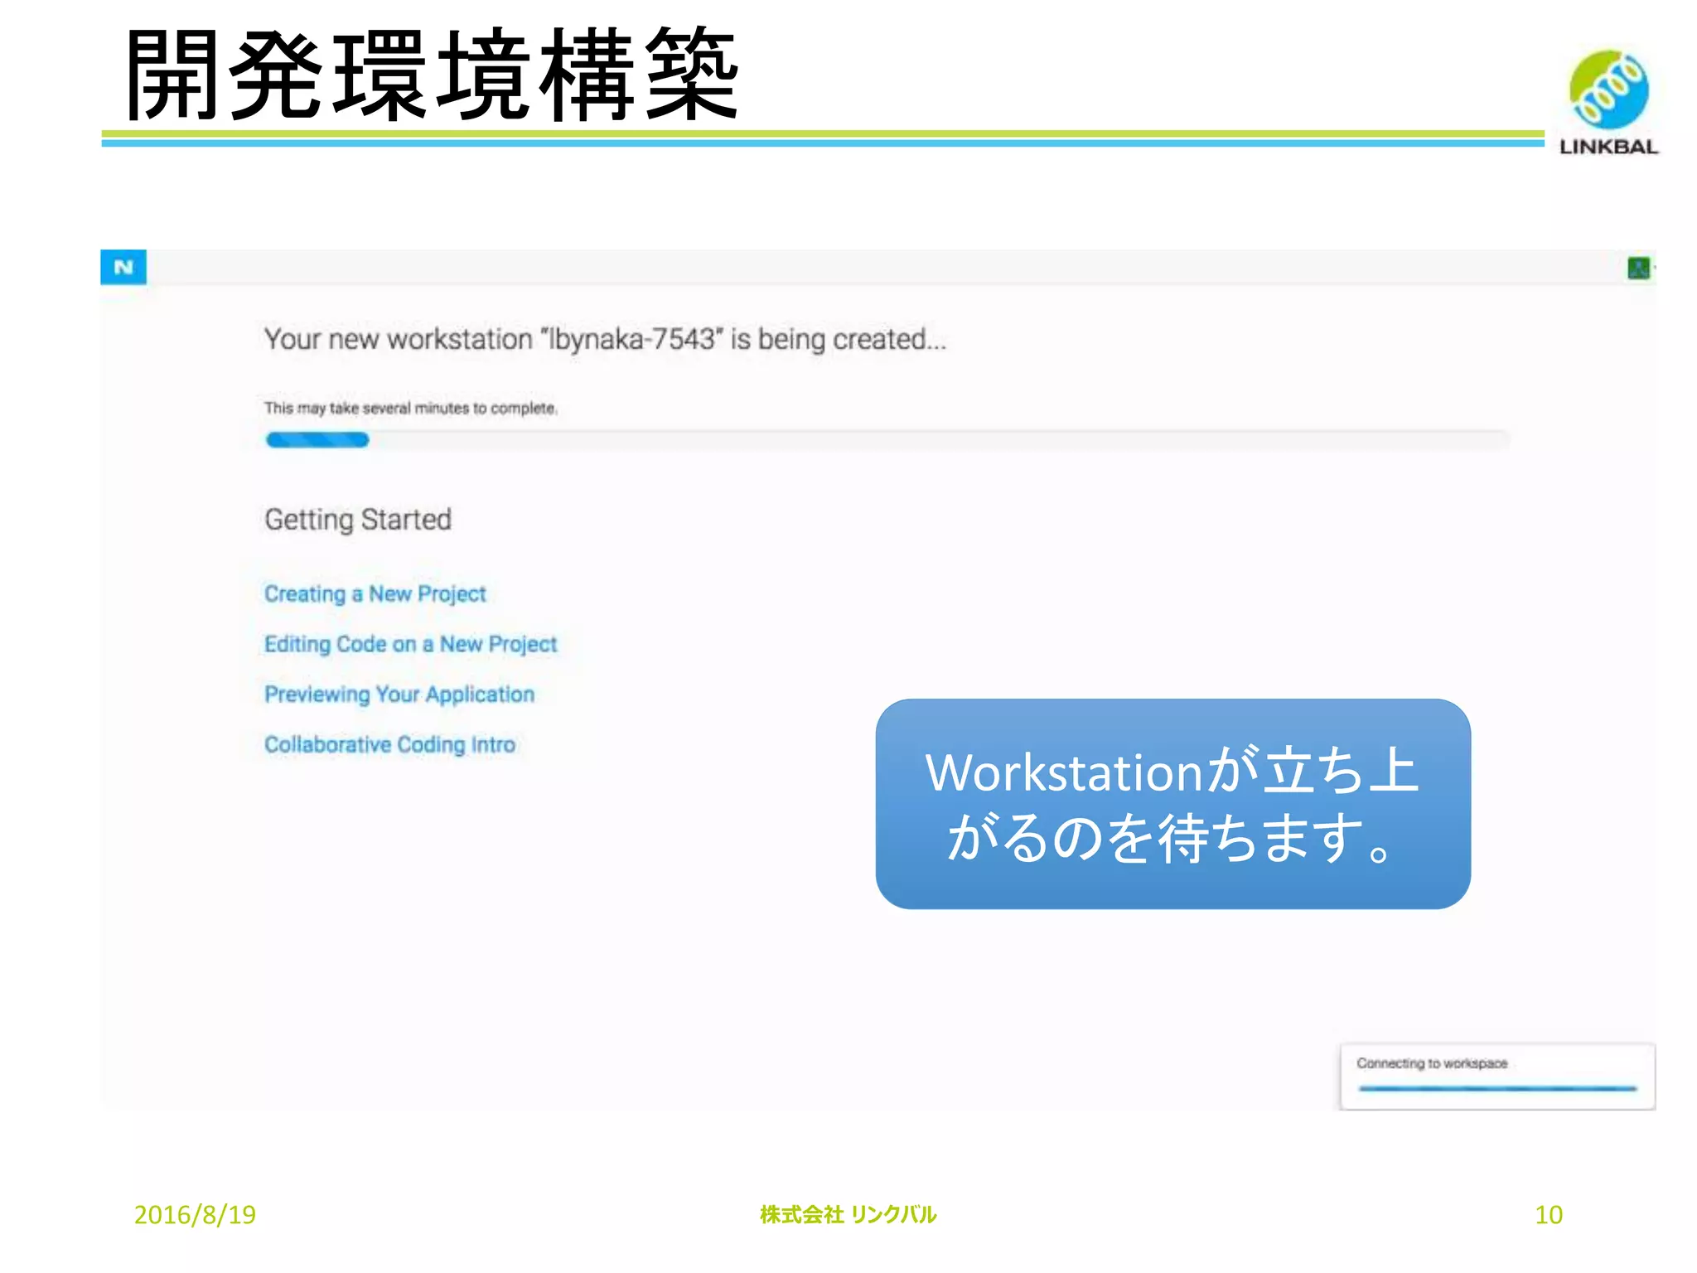Click the page number 10 in the footer
Viewport: 1697px width, 1273px height.
coord(1549,1215)
